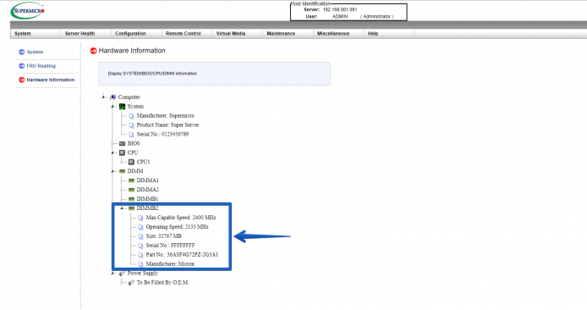The width and height of the screenshot is (587, 310).
Task: Open the Virtual Media menu
Action: coord(231,33)
